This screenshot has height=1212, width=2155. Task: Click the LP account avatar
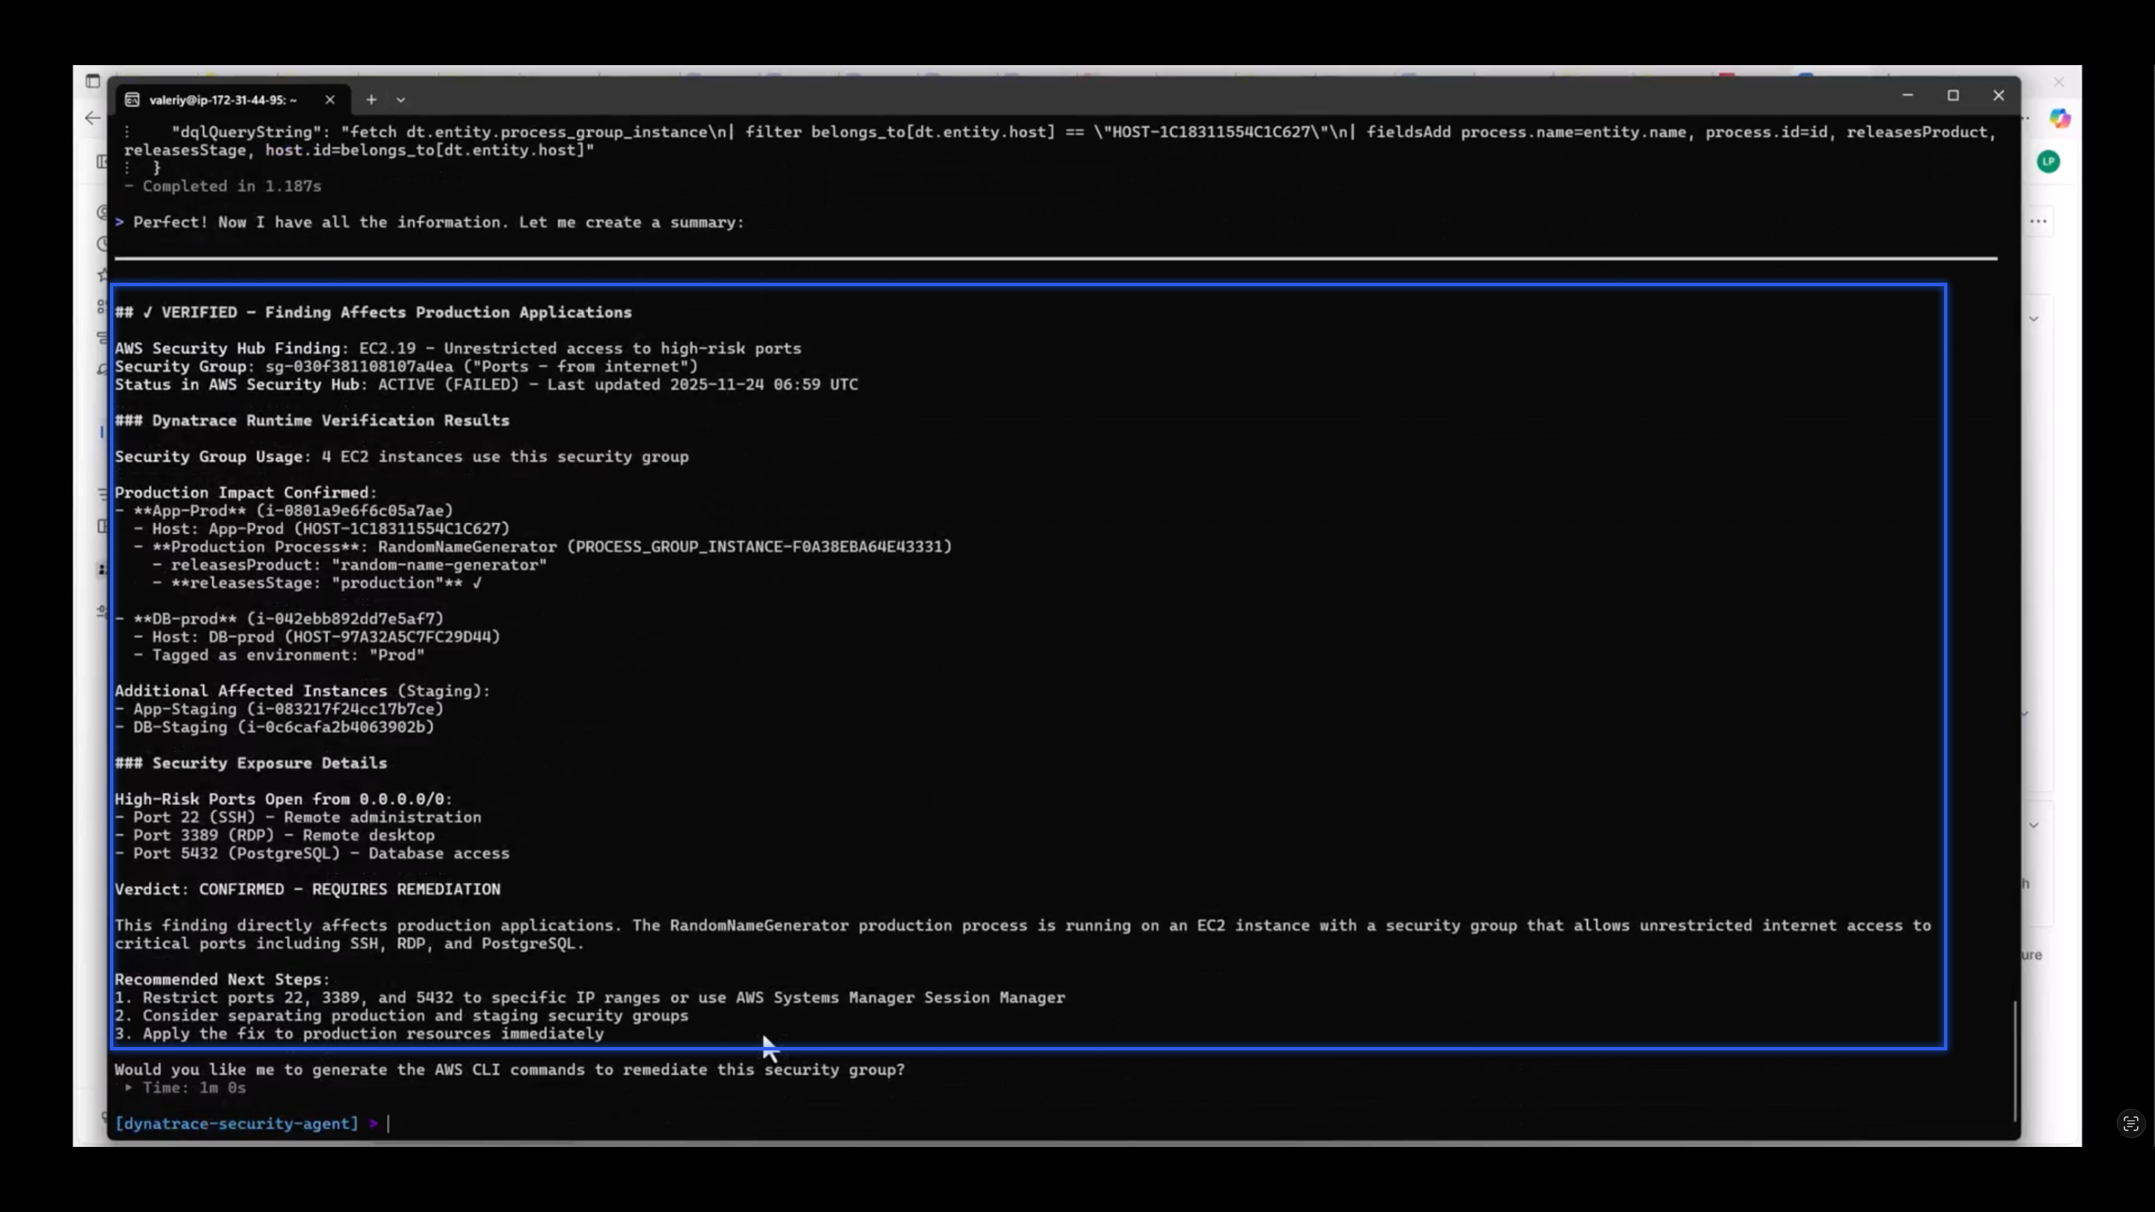2049,162
